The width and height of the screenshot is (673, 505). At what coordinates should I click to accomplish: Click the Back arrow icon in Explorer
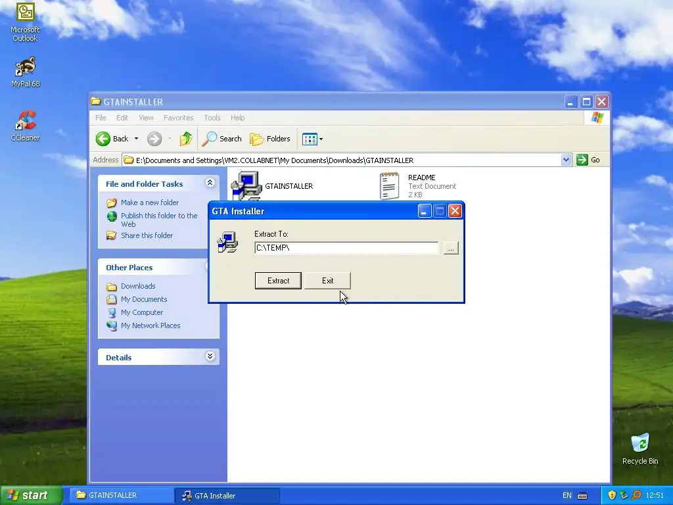tap(103, 139)
